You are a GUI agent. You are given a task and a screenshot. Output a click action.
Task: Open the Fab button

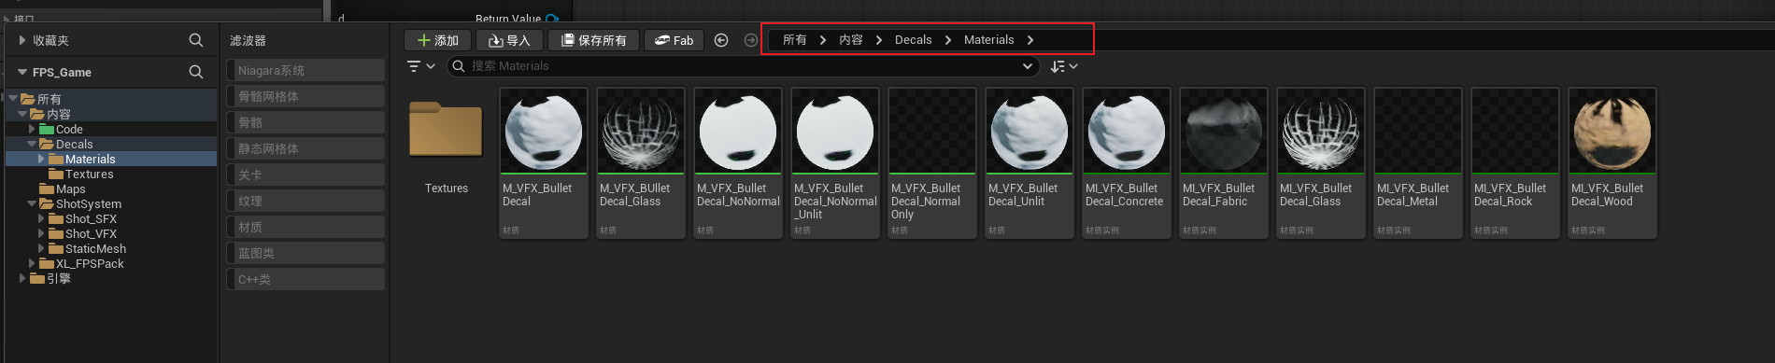pos(674,40)
